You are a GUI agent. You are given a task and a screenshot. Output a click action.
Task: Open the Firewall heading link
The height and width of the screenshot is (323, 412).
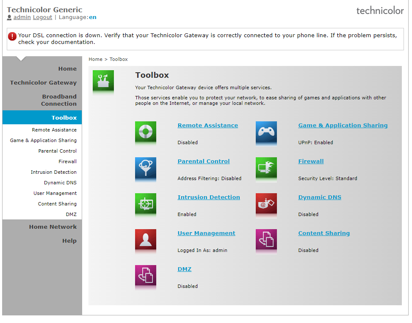(x=311, y=161)
